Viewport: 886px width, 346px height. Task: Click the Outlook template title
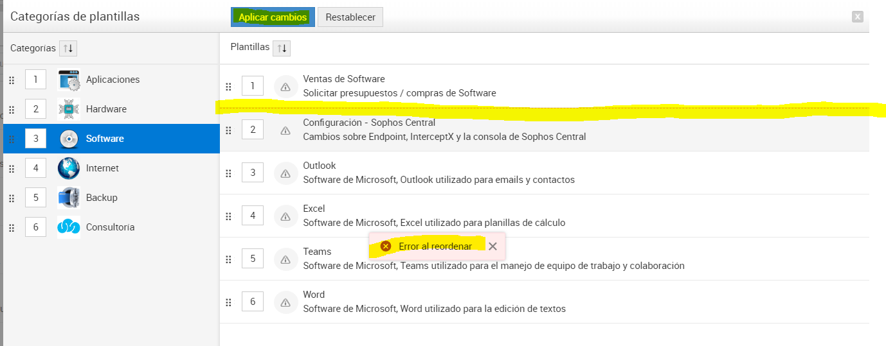tap(320, 166)
